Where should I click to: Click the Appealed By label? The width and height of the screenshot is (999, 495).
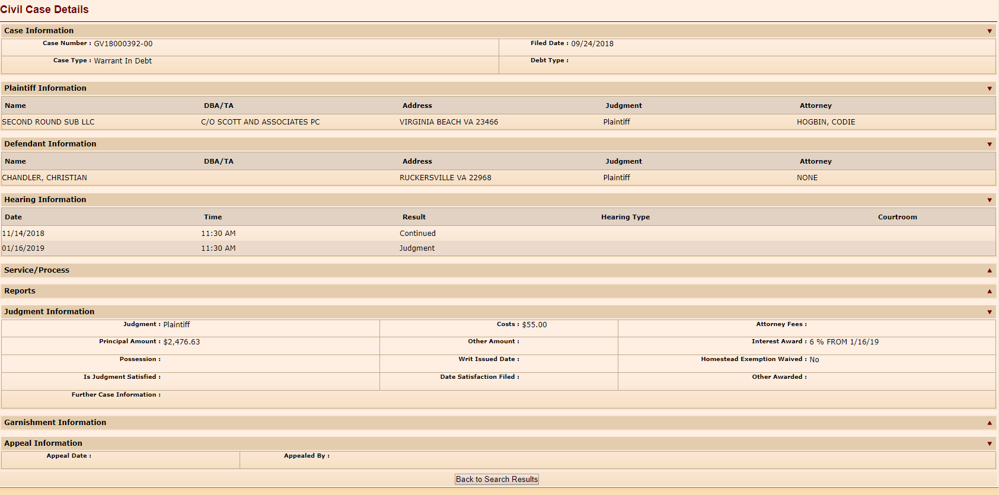pyautogui.click(x=307, y=456)
